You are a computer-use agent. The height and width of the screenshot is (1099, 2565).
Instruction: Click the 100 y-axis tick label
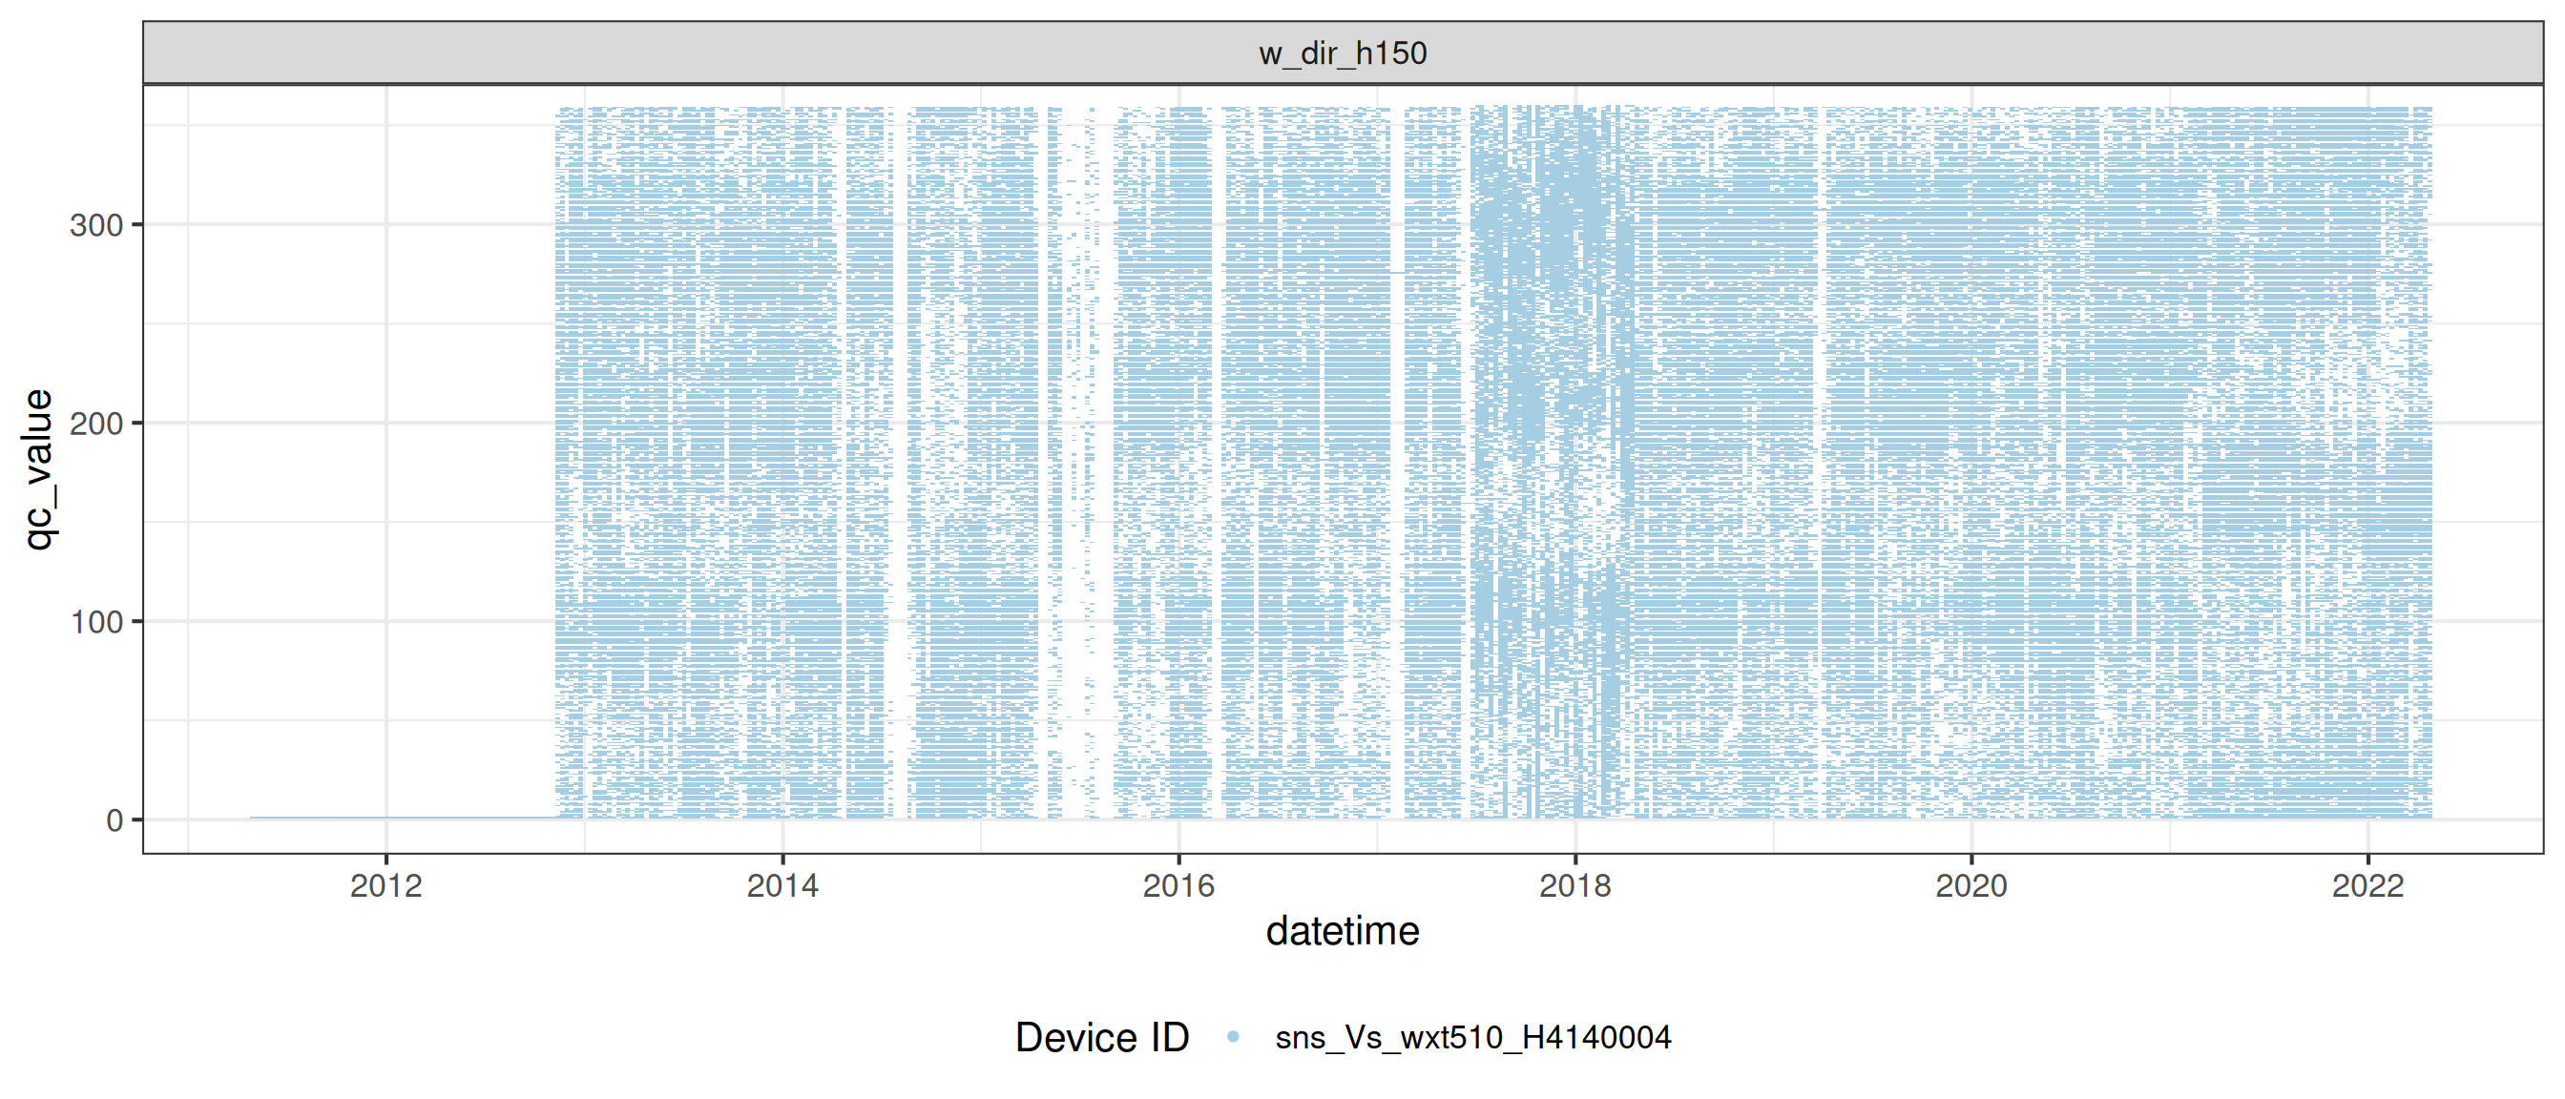pyautogui.click(x=96, y=622)
